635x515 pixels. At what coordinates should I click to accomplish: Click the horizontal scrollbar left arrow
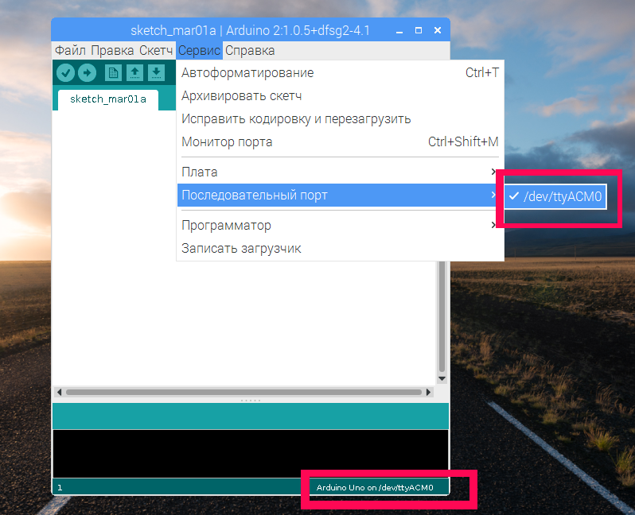60,392
